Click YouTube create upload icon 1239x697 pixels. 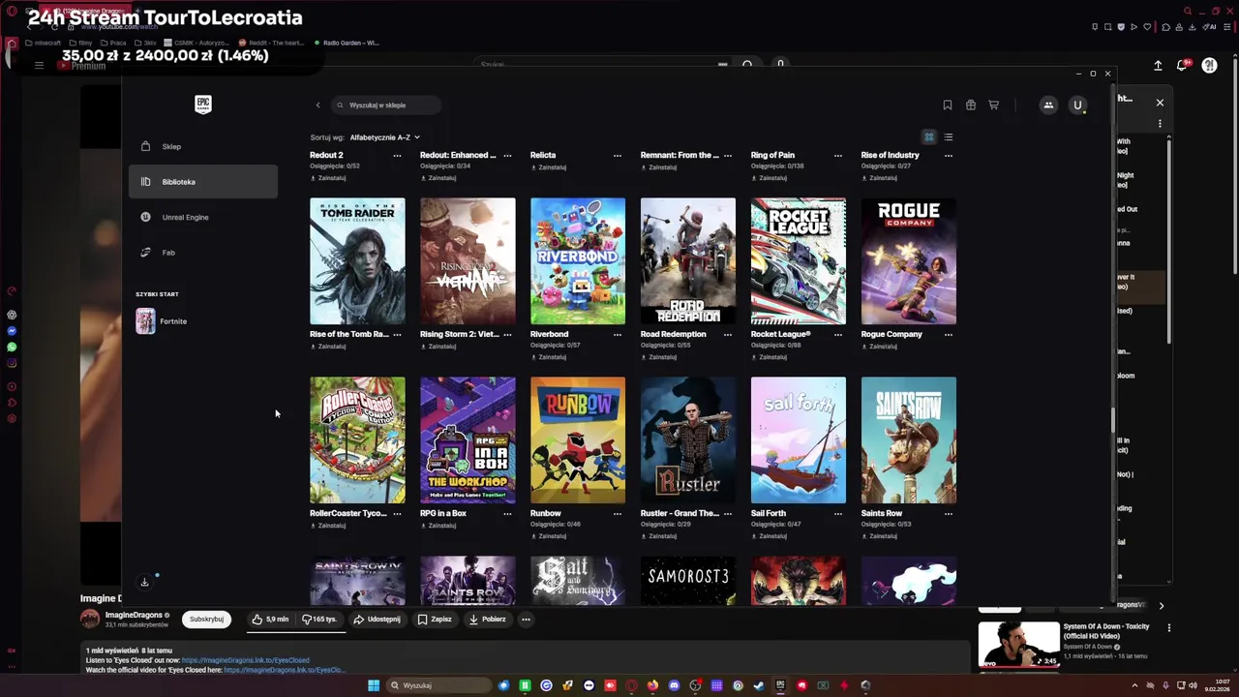(1158, 65)
